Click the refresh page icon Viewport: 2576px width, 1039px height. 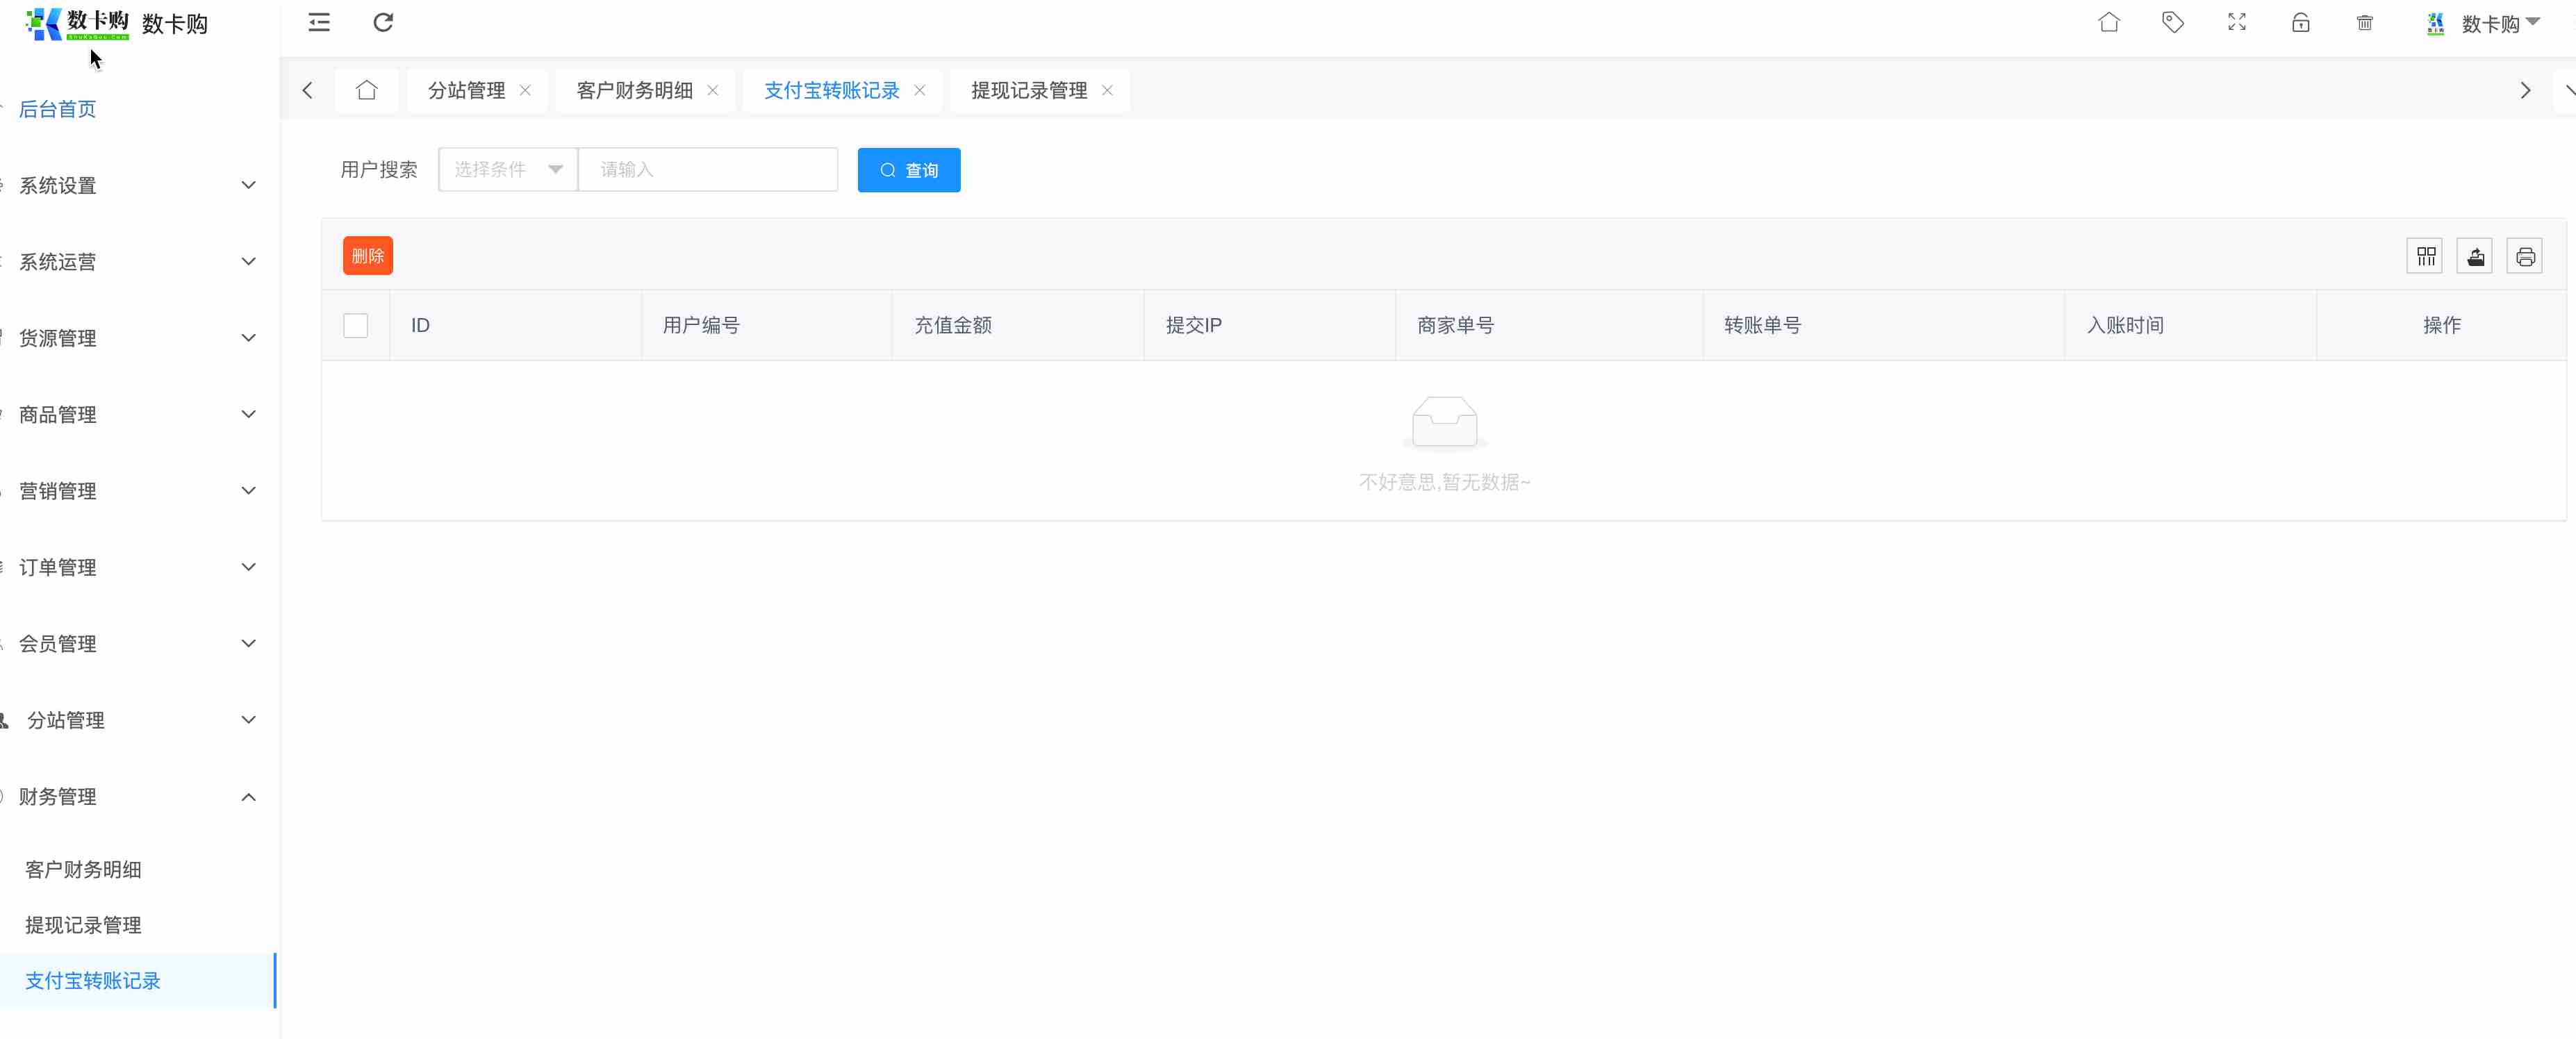click(x=383, y=22)
